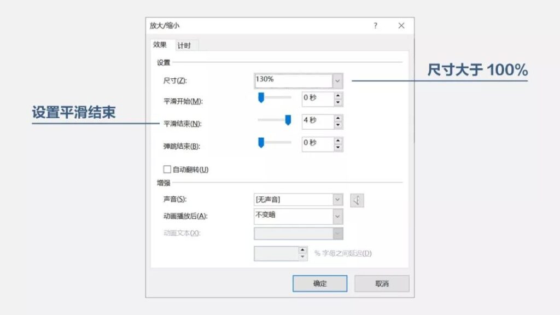Click the 不变暗 after-animation field

coord(293,217)
